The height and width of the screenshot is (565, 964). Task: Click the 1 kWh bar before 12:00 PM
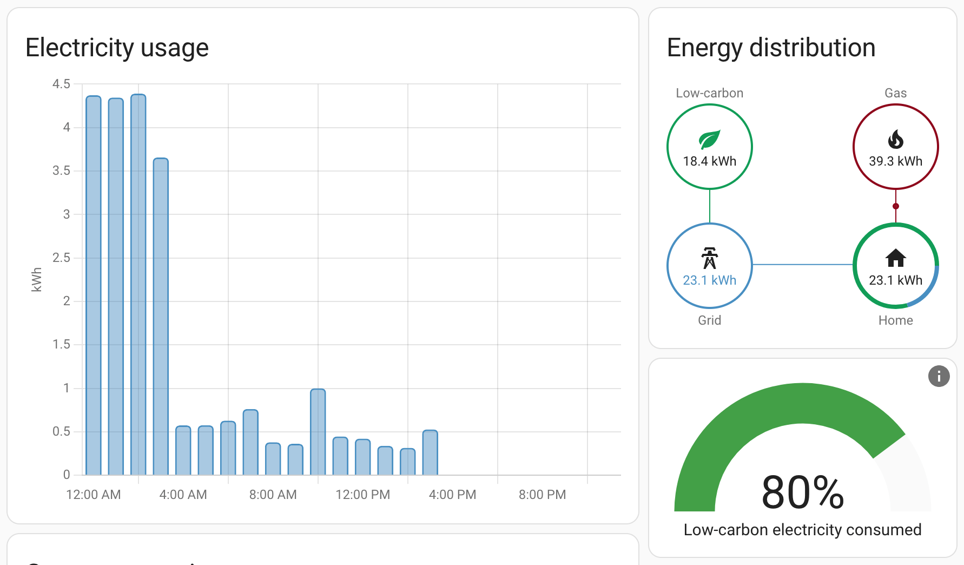pos(318,432)
